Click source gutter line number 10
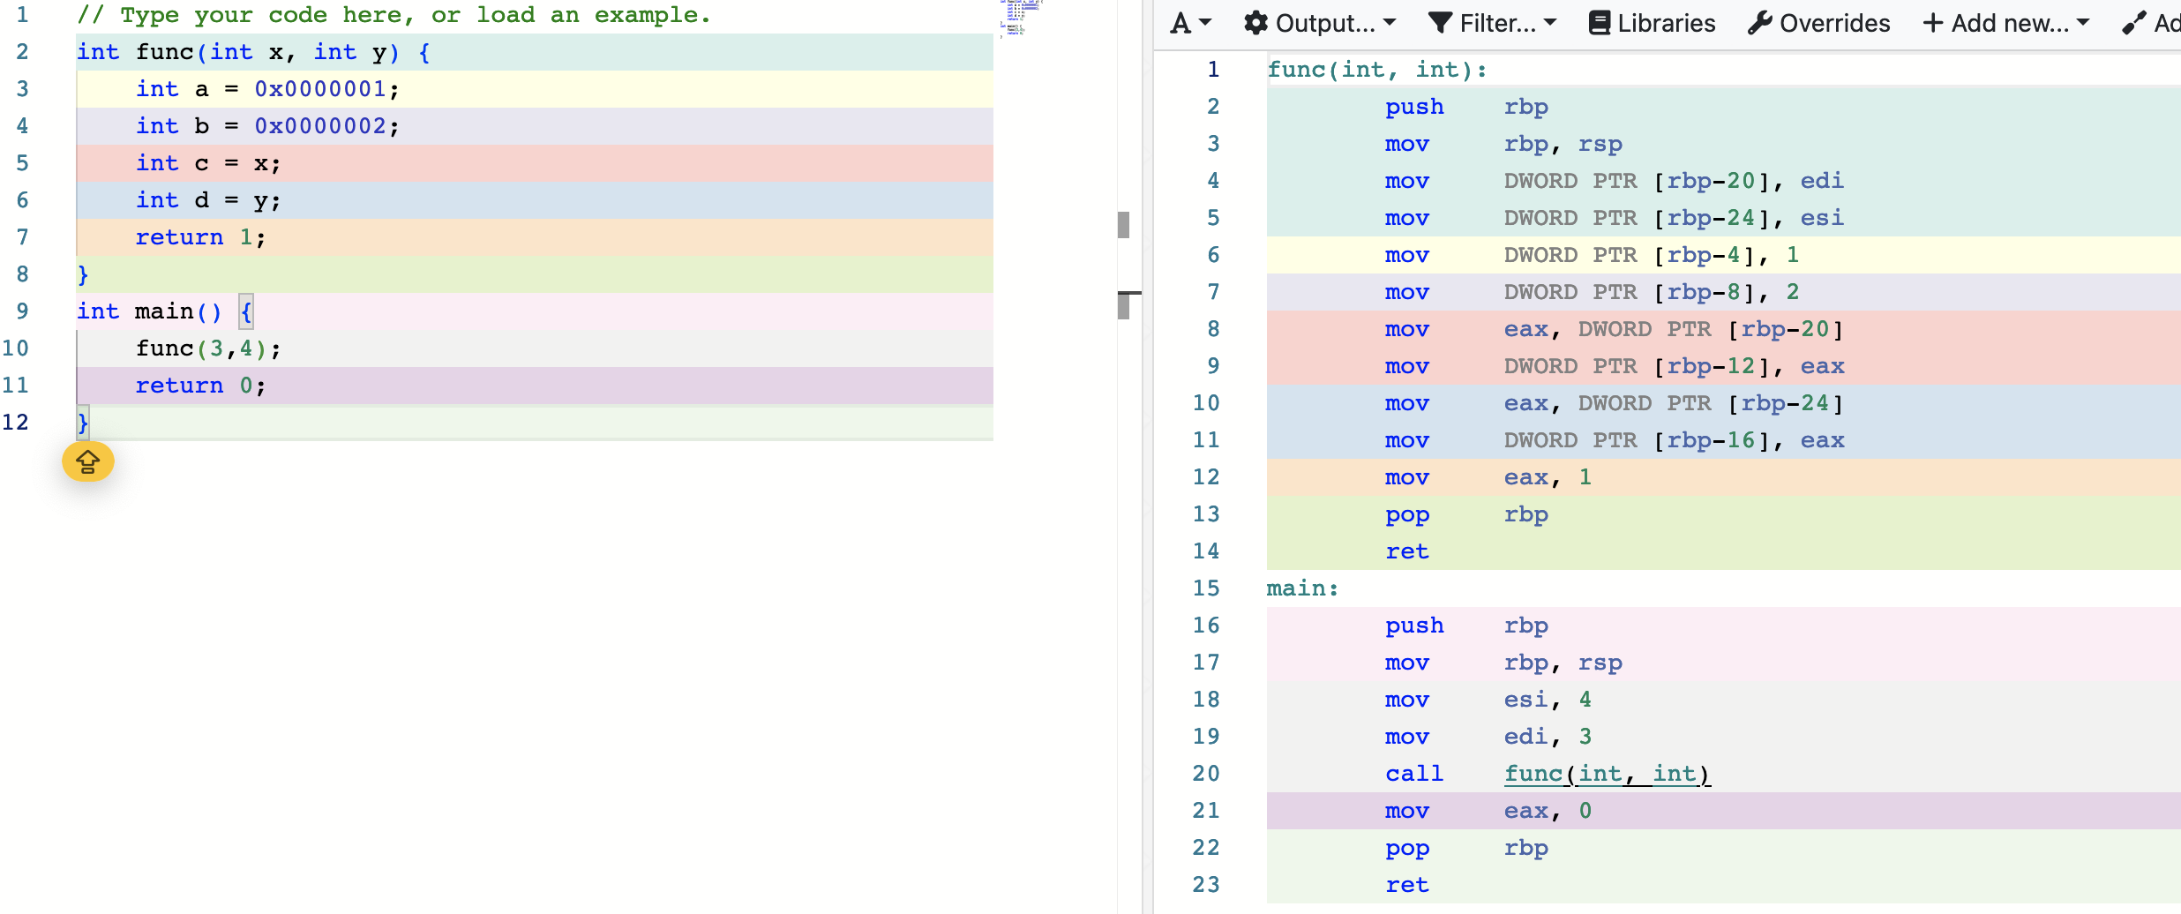The height and width of the screenshot is (914, 2181). coord(16,348)
